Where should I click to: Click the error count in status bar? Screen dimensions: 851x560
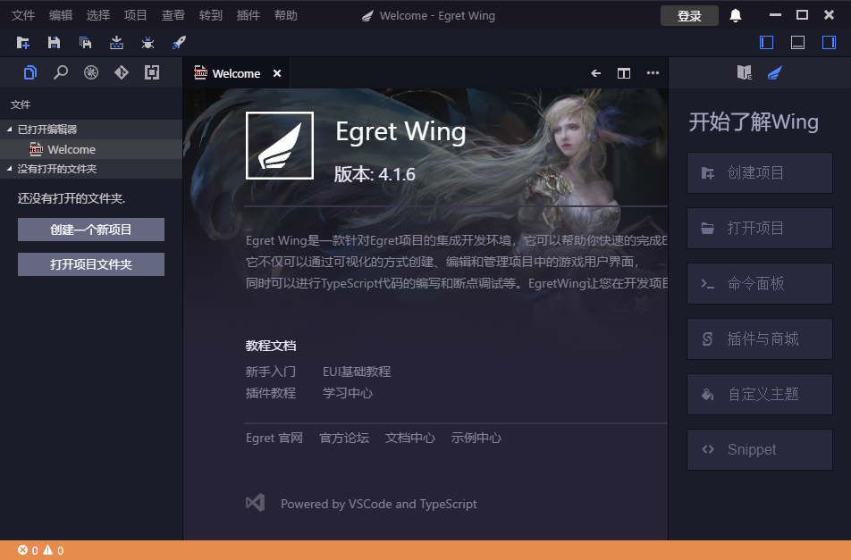pos(28,550)
